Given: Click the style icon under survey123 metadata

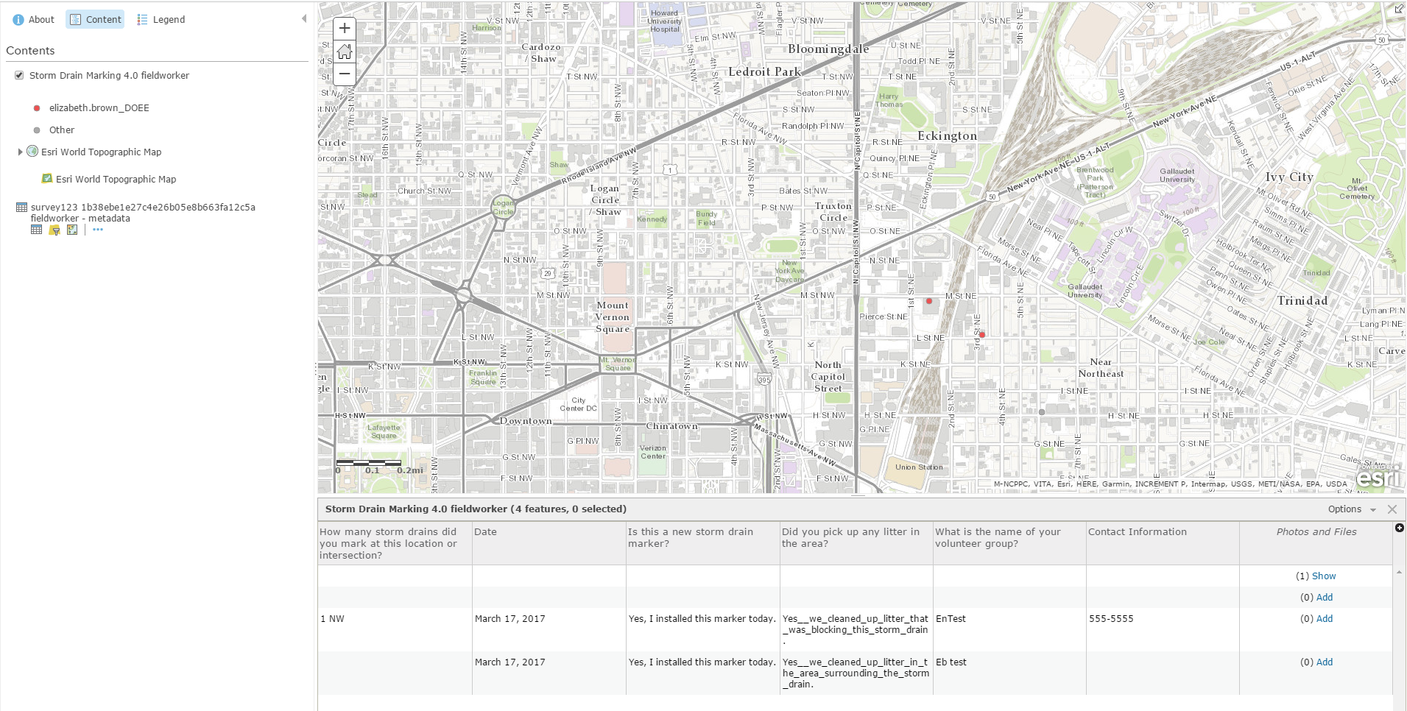Looking at the screenshot, I should [72, 230].
